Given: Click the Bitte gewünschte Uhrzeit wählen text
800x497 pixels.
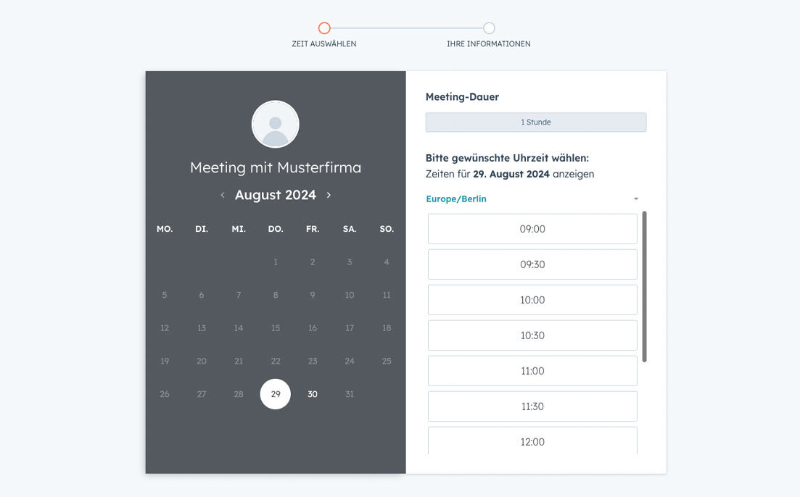Looking at the screenshot, I should tap(507, 158).
